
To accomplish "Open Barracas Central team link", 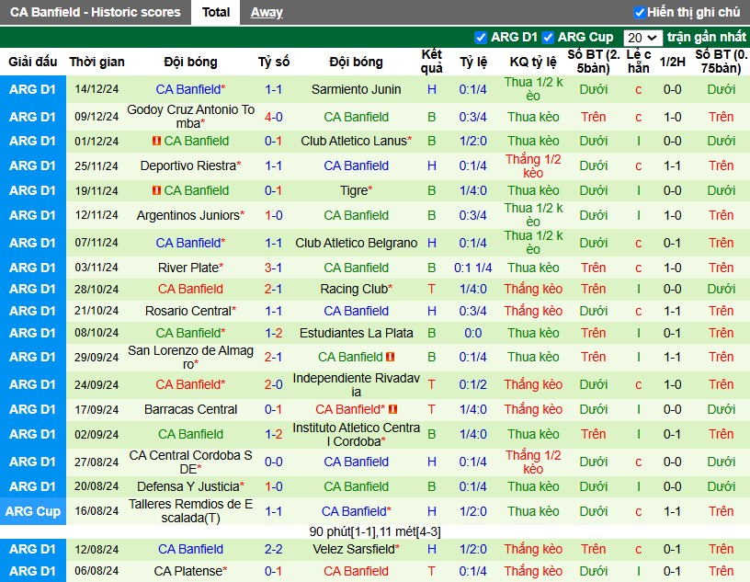I will coord(190,410).
